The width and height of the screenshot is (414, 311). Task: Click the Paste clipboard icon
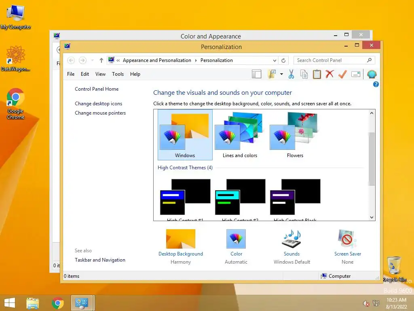click(x=317, y=75)
